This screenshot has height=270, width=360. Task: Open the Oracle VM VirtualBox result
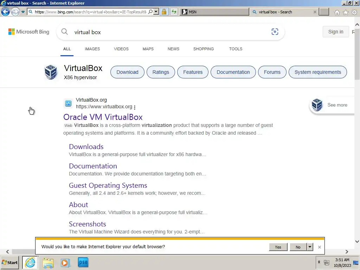[x=103, y=117]
